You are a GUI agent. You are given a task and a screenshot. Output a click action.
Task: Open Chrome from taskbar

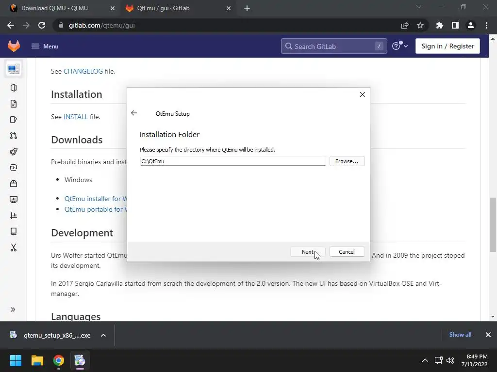(x=59, y=360)
